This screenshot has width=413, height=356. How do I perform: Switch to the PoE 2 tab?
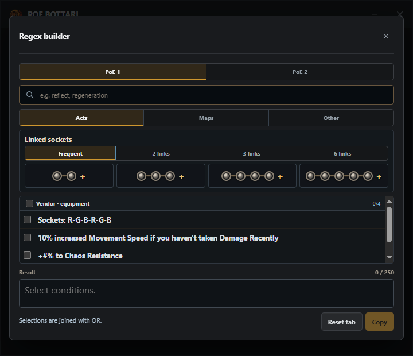tap(300, 72)
